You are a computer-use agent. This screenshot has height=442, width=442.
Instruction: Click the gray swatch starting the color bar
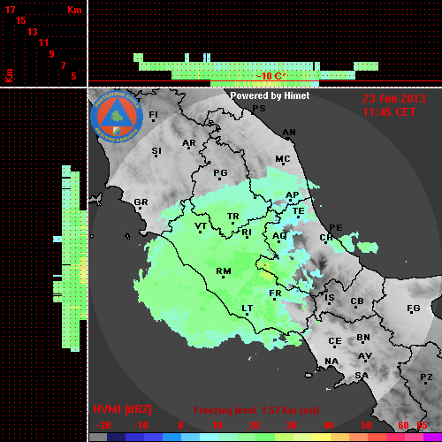[98, 438]
